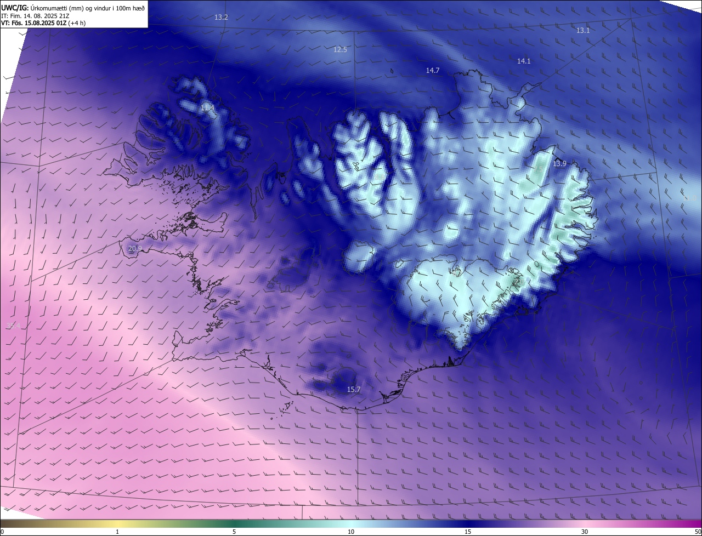Image resolution: width=702 pixels, height=536 pixels.
Task: Click the 12.5 value label
Action: [340, 50]
